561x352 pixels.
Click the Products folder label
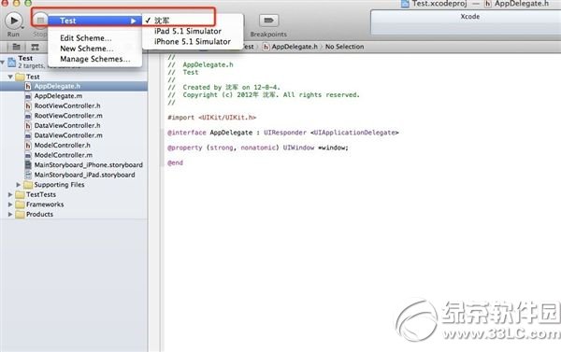39,215
